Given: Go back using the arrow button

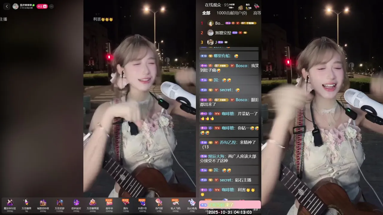Looking at the screenshot, I should click(x=7, y=6).
